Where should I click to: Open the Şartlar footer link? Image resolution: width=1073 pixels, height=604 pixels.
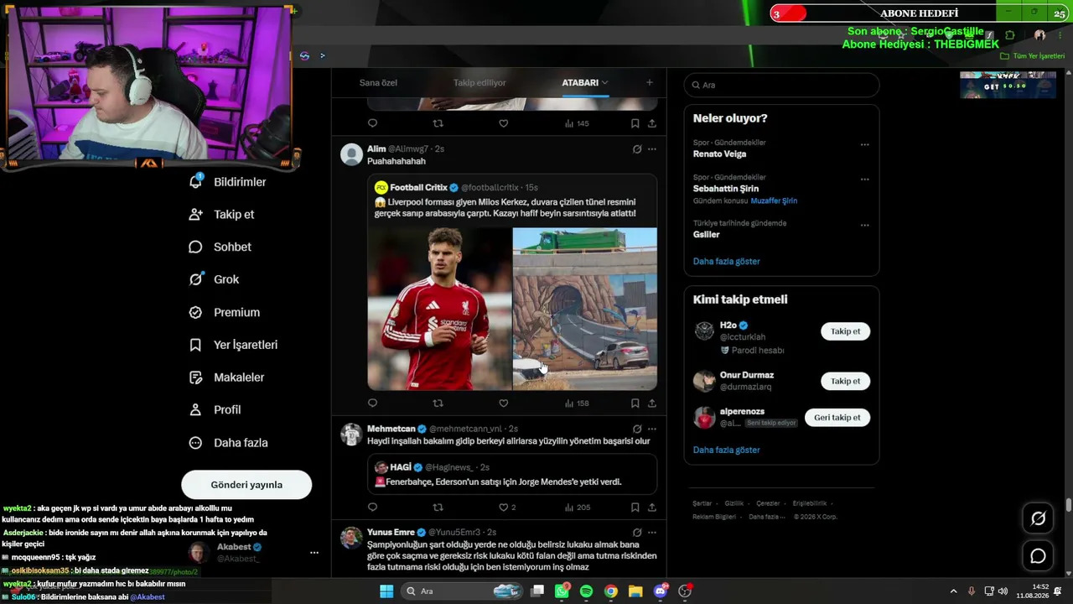pyautogui.click(x=702, y=503)
